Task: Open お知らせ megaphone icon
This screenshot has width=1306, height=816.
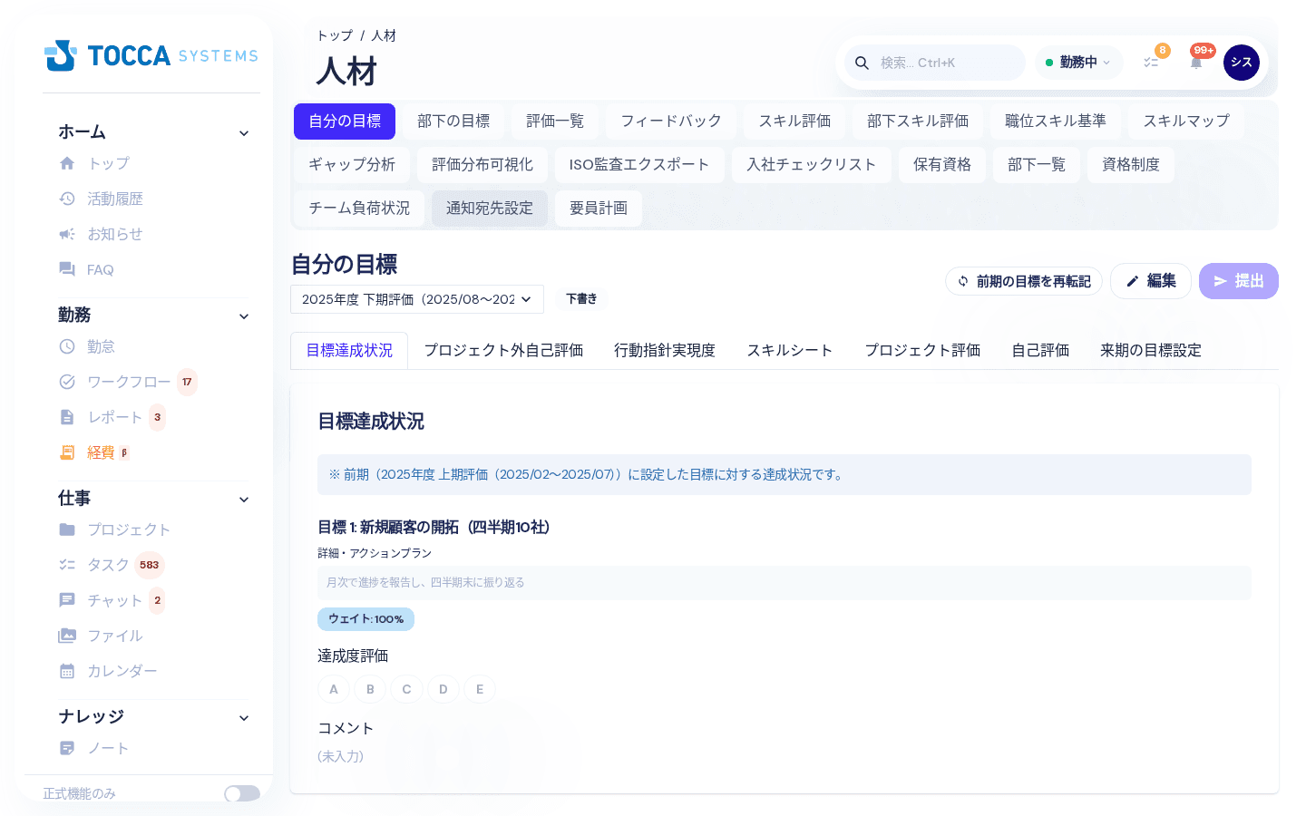Action: tap(67, 234)
